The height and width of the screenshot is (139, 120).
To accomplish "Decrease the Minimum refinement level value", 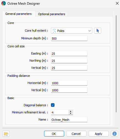I will click(x=70, y=113).
